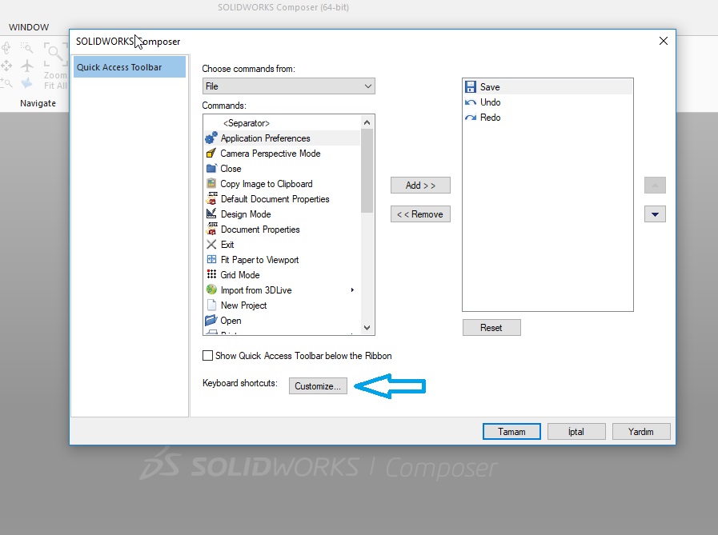Click the Application Preferences gear icon
The height and width of the screenshot is (535, 718).
point(211,138)
